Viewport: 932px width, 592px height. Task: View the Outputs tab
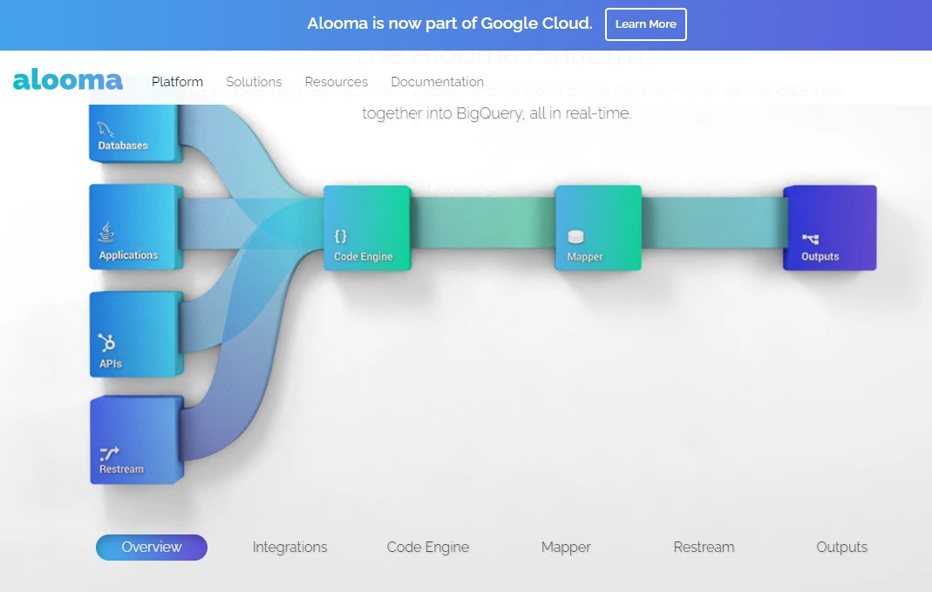(841, 548)
